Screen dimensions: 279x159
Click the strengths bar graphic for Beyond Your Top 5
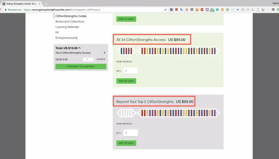pos(168,113)
